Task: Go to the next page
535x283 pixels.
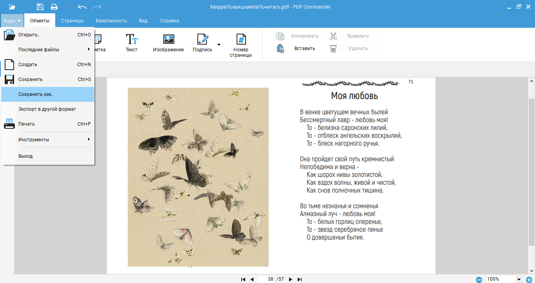Action: (x=291, y=279)
